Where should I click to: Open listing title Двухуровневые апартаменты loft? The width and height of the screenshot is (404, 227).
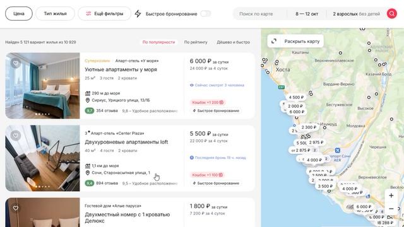pos(126,142)
